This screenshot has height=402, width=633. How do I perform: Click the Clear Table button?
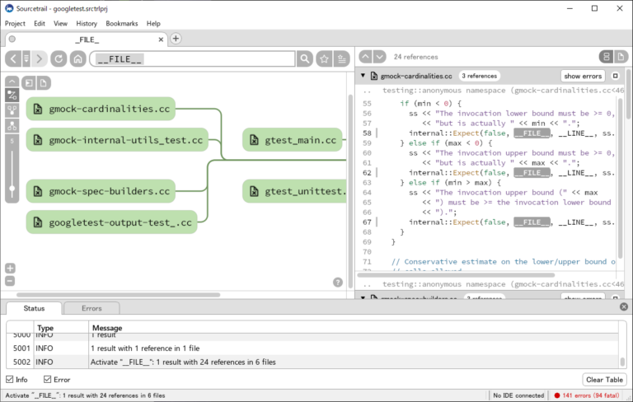[604, 380]
